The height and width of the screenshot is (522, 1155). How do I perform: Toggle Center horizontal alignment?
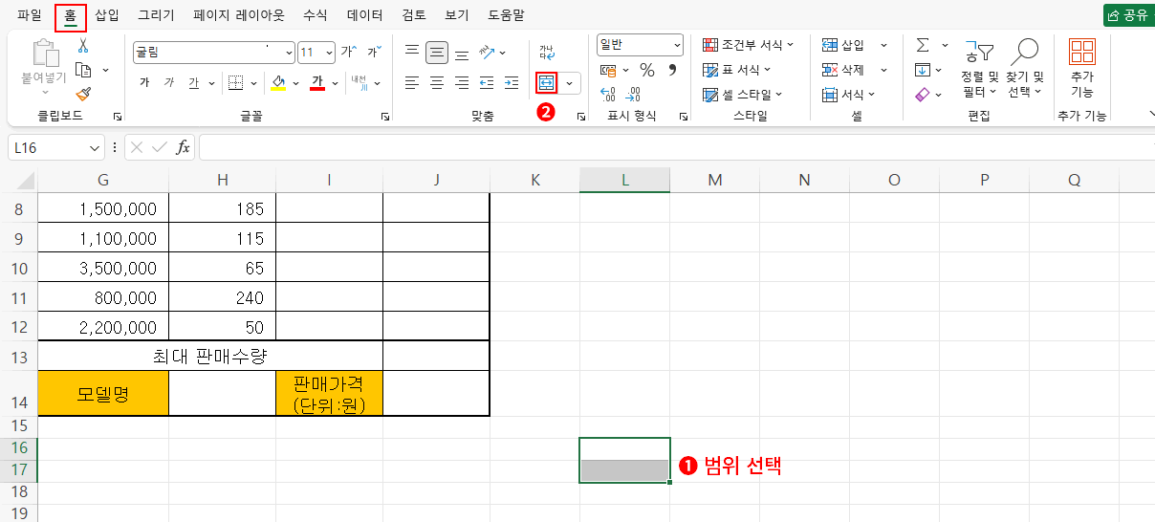tap(437, 83)
